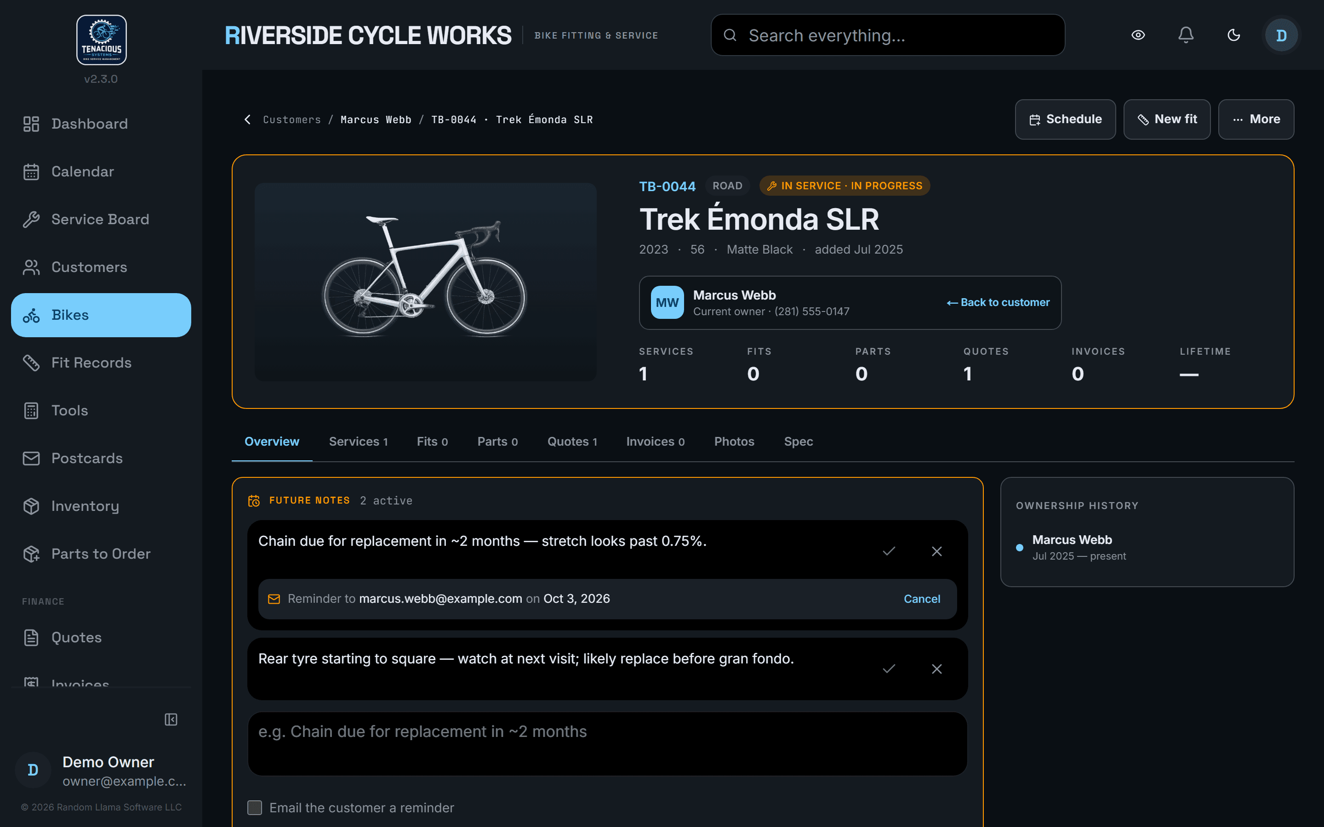Open the Quotes tab
Screen dimensions: 1324x827
click(x=572, y=442)
